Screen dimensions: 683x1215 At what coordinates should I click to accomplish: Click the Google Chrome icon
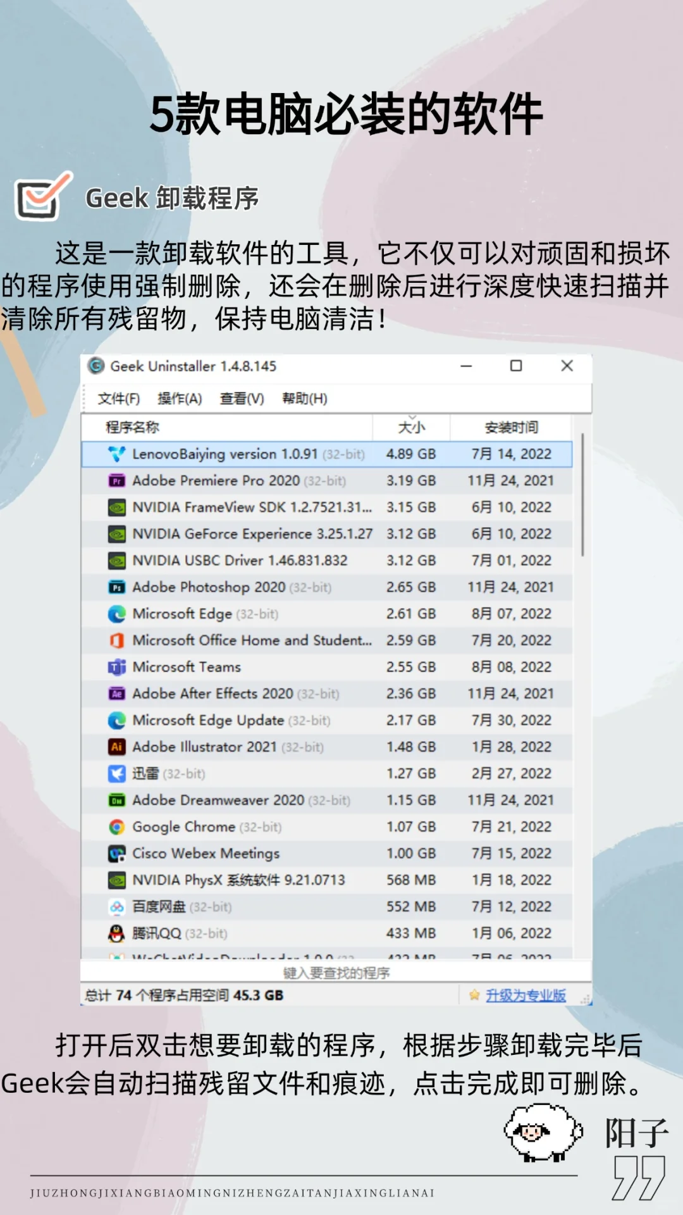pyautogui.click(x=117, y=827)
